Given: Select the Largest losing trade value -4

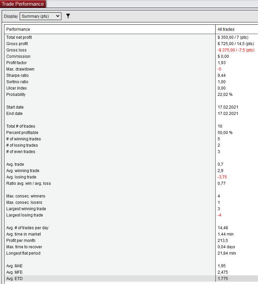Looking at the screenshot, I should pyautogui.click(x=219, y=215).
